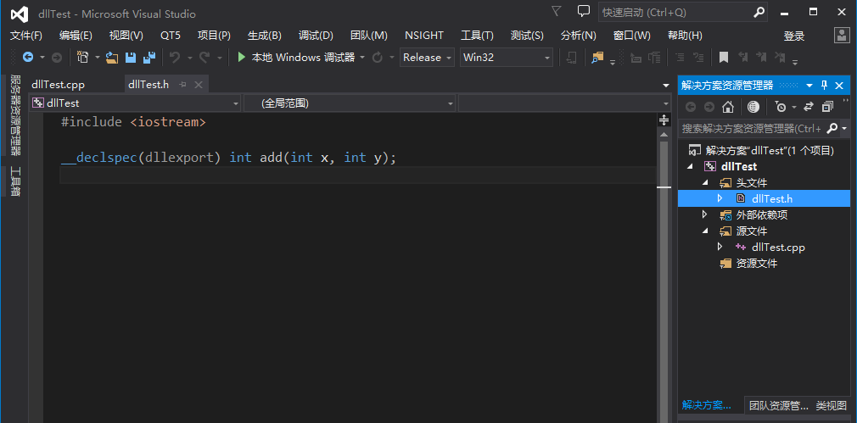This screenshot has height=423, width=857.
Task: Click the Redo arrow icon
Action: click(x=204, y=58)
